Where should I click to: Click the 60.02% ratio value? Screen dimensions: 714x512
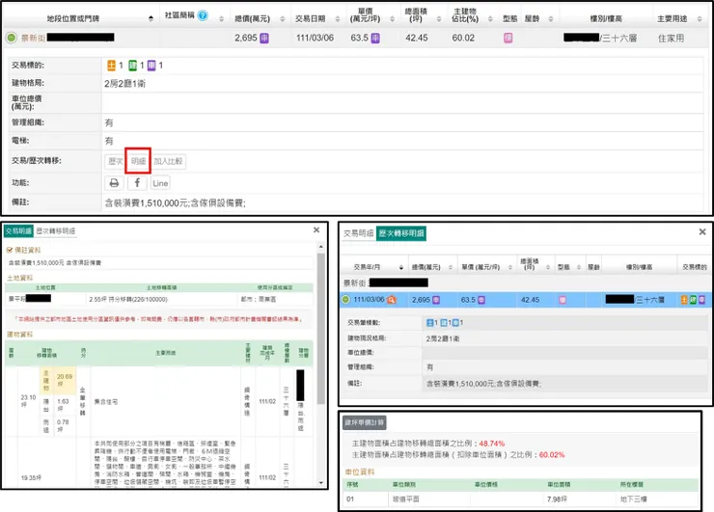point(552,455)
